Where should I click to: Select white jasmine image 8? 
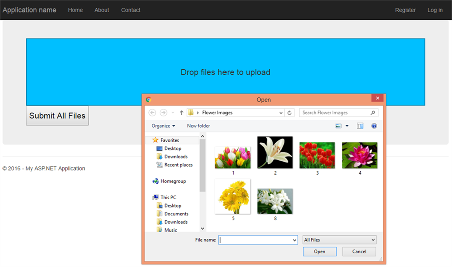(x=275, y=201)
